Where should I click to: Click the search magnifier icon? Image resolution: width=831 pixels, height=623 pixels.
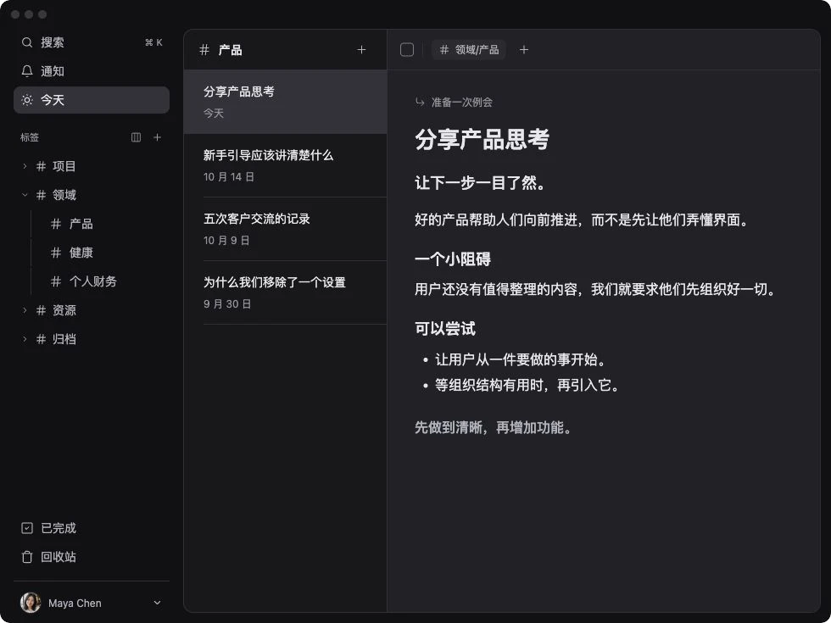pos(27,42)
